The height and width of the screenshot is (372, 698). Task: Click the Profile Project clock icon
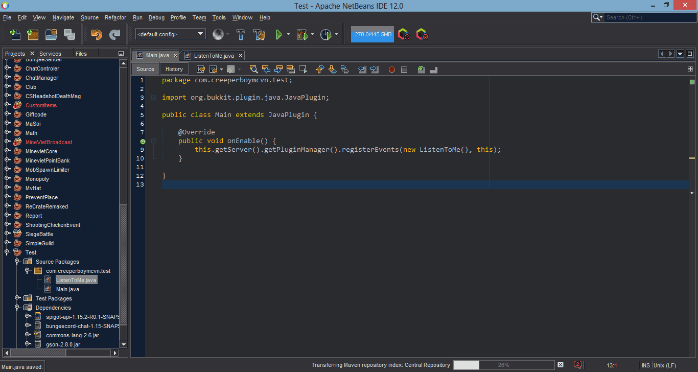point(325,35)
